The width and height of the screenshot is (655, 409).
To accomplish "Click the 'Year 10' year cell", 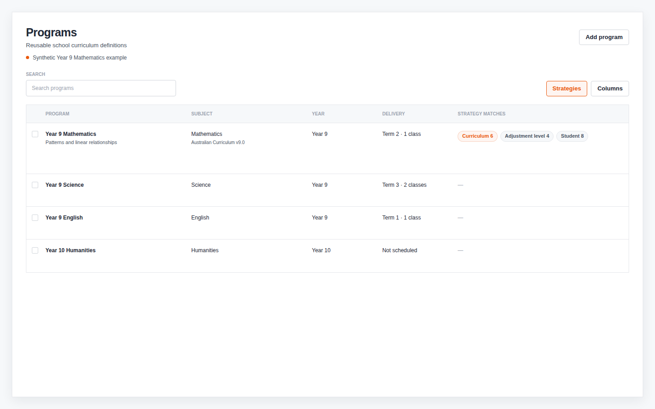I will (x=321, y=250).
